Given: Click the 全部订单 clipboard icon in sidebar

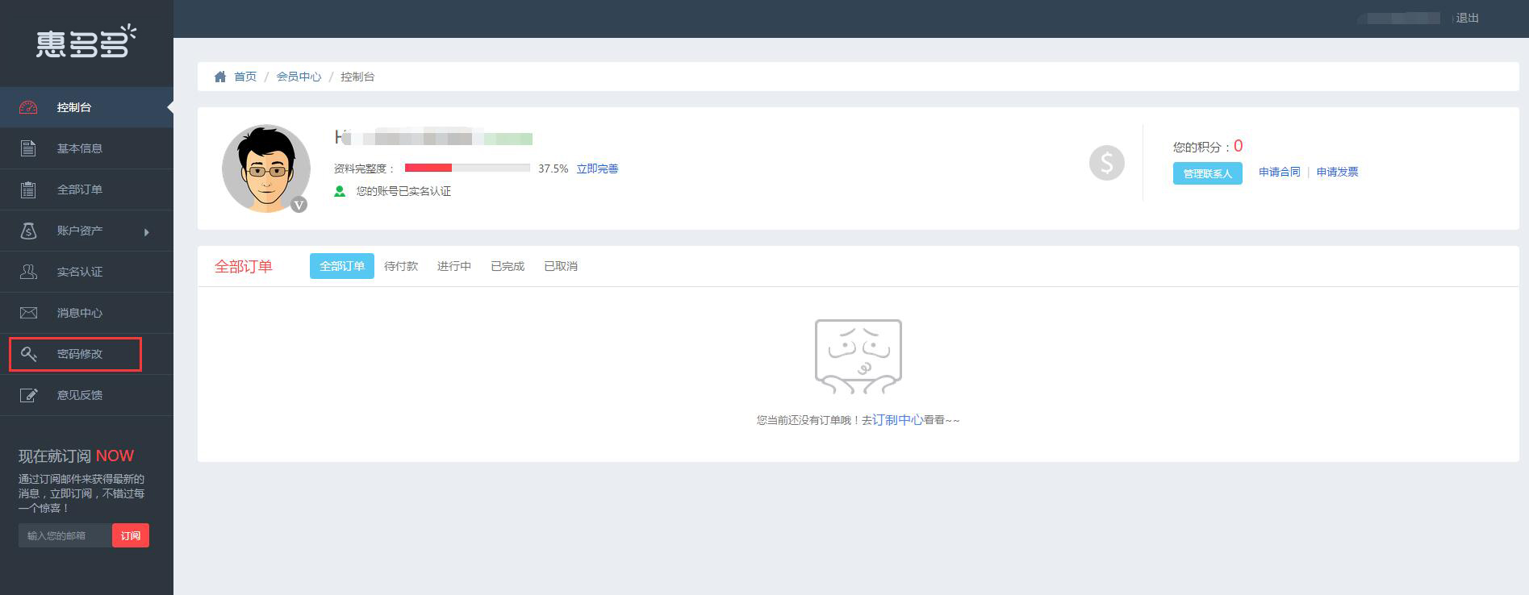Looking at the screenshot, I should (x=28, y=189).
